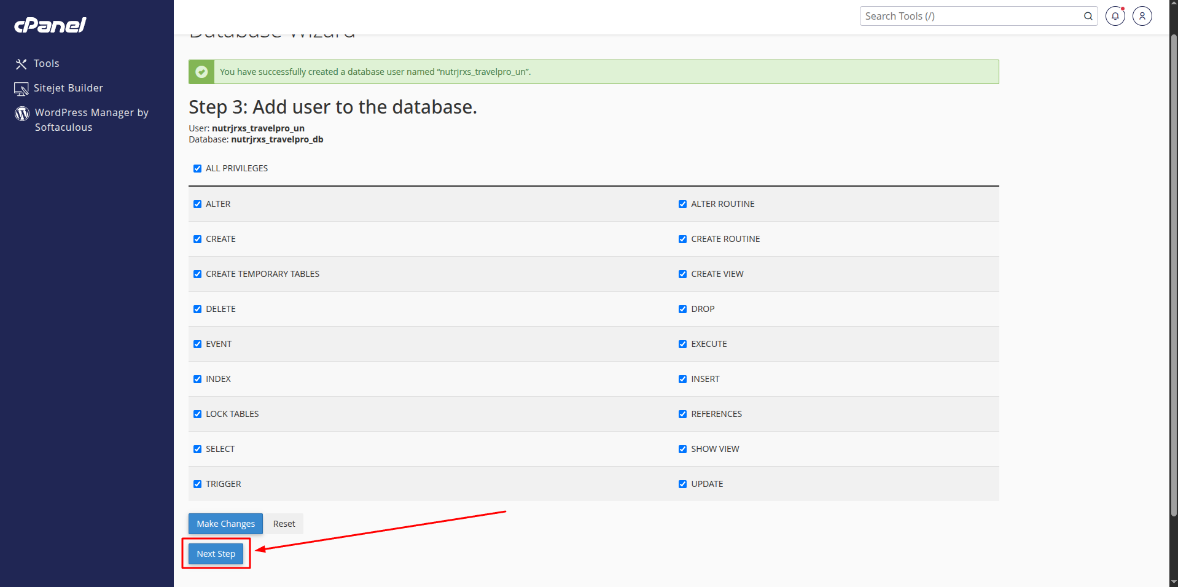Open the Sitejet Builder icon
The image size is (1178, 587).
(21, 89)
